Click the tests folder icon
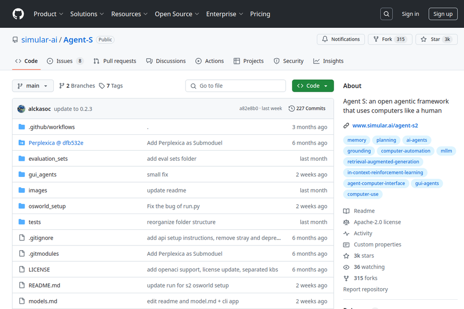This screenshot has height=309, width=464. point(22,222)
